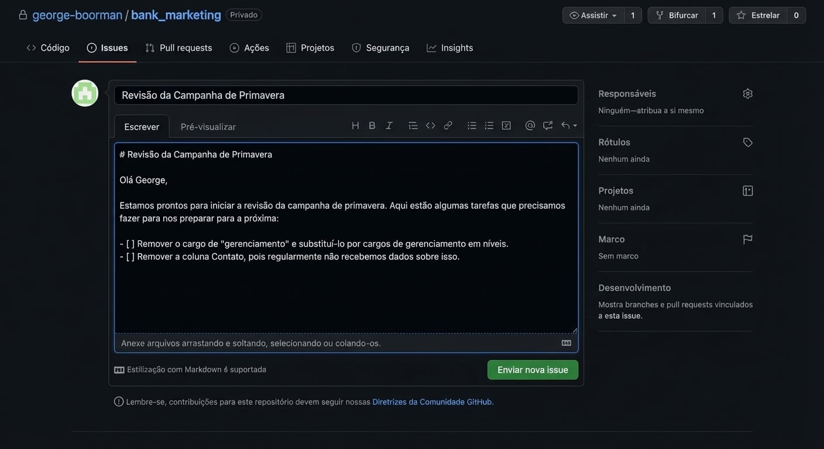The image size is (824, 449).
Task: Switch to Pré-visualizar tab
Action: coord(208,127)
